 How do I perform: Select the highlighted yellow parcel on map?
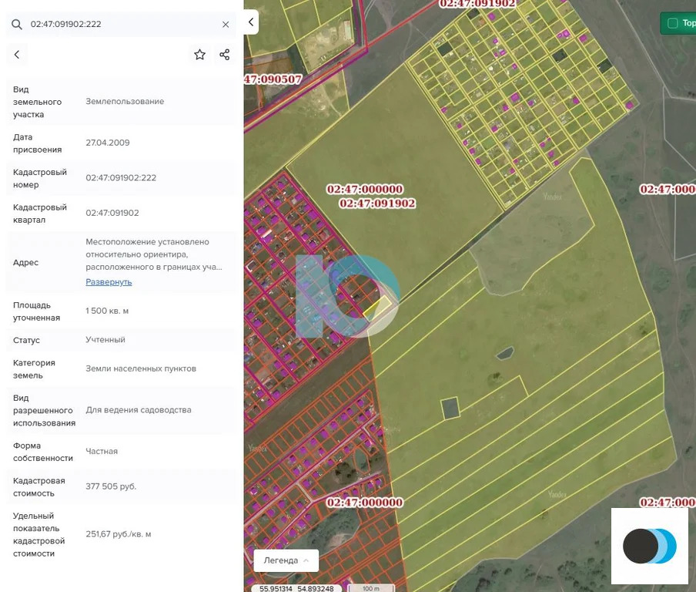pyautogui.click(x=378, y=308)
